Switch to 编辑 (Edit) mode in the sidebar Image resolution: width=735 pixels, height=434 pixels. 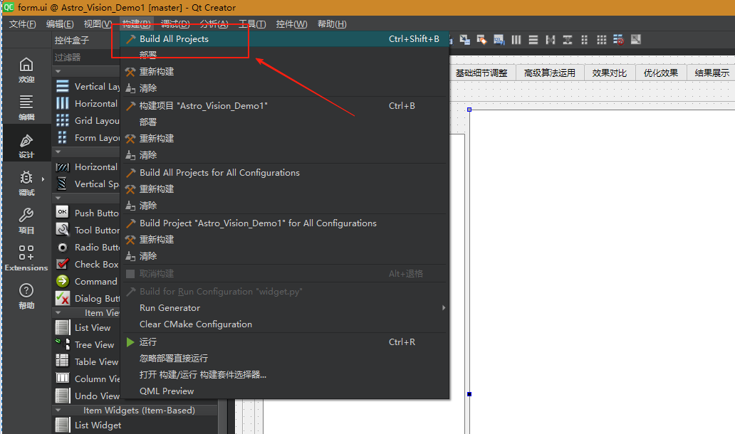[x=26, y=107]
